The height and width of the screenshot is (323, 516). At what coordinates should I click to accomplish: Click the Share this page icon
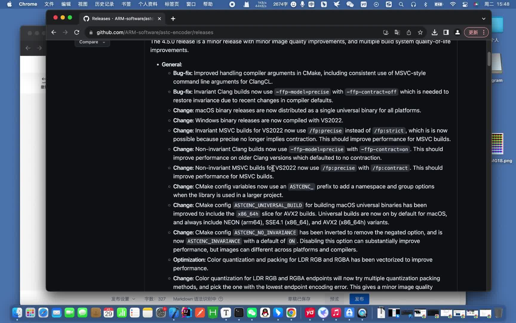(409, 32)
